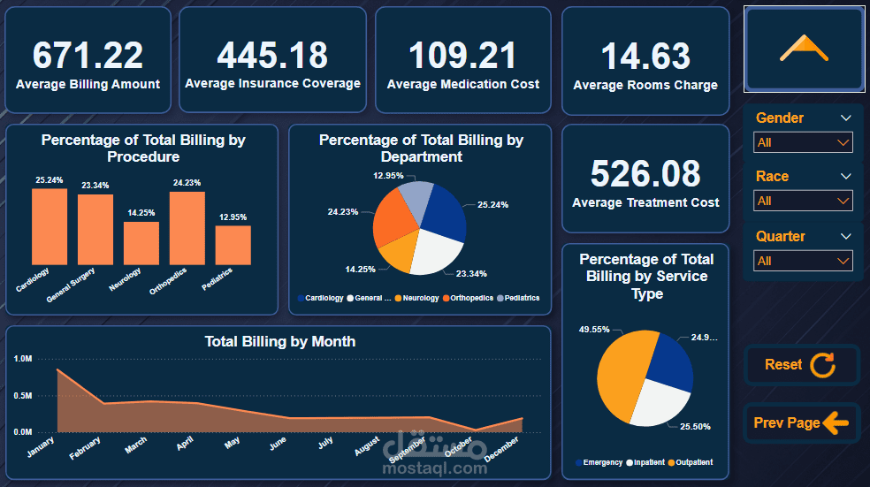Click the orange up-arrow navigation icon
Image resolution: width=870 pixels, height=487 pixels.
804,49
